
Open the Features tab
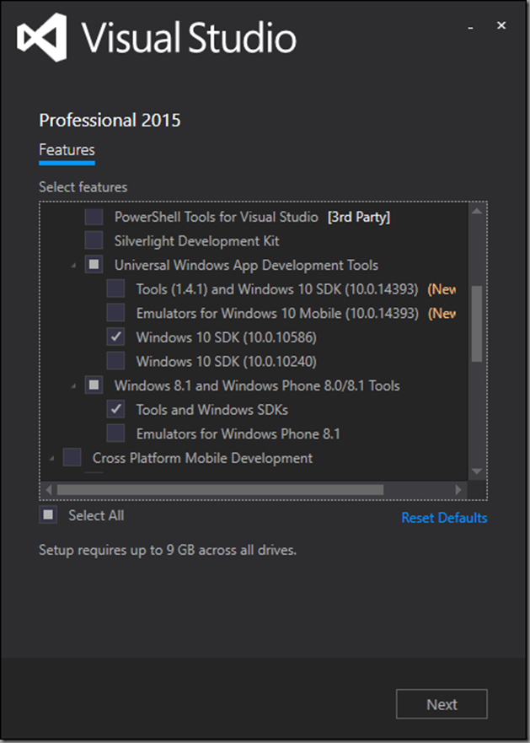(67, 150)
